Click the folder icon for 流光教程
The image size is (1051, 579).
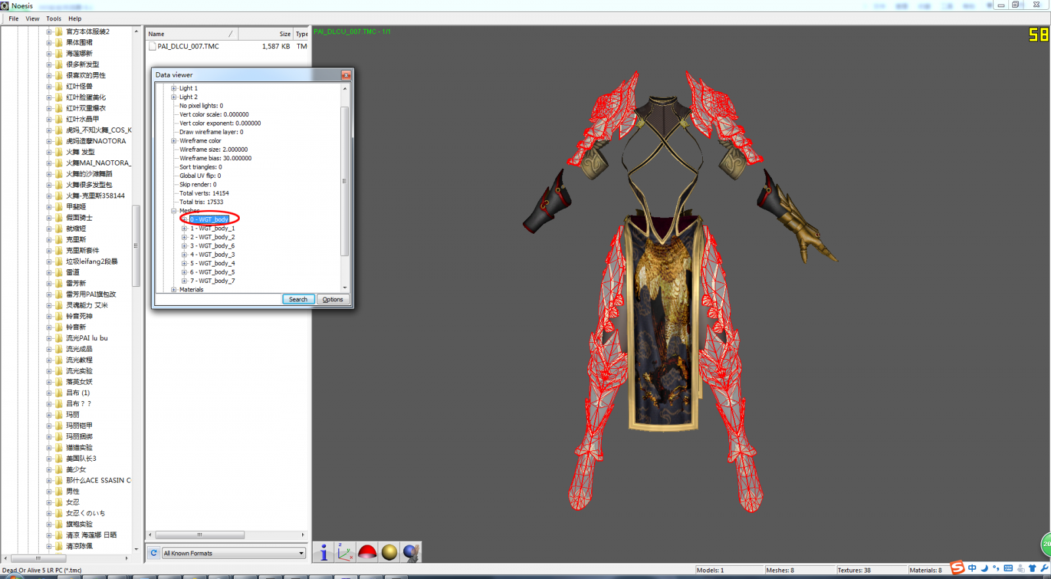(x=59, y=360)
